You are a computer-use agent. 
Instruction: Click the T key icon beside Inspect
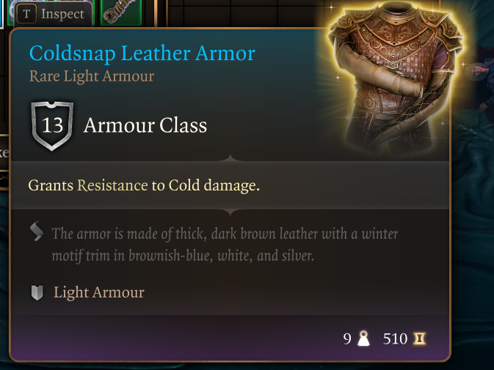coord(26,14)
